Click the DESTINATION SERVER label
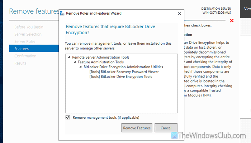Screen dimensions: 251x143 click(216, 9)
